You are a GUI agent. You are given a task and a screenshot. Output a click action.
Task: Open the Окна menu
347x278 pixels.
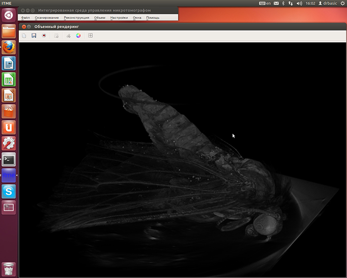tap(137, 18)
